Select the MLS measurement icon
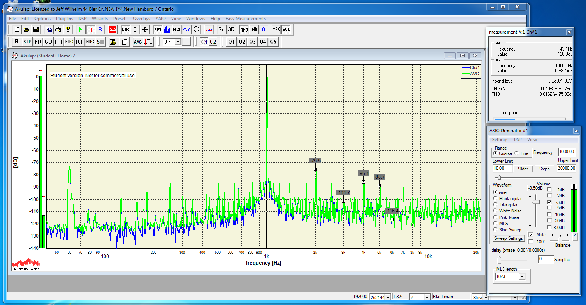 click(177, 29)
